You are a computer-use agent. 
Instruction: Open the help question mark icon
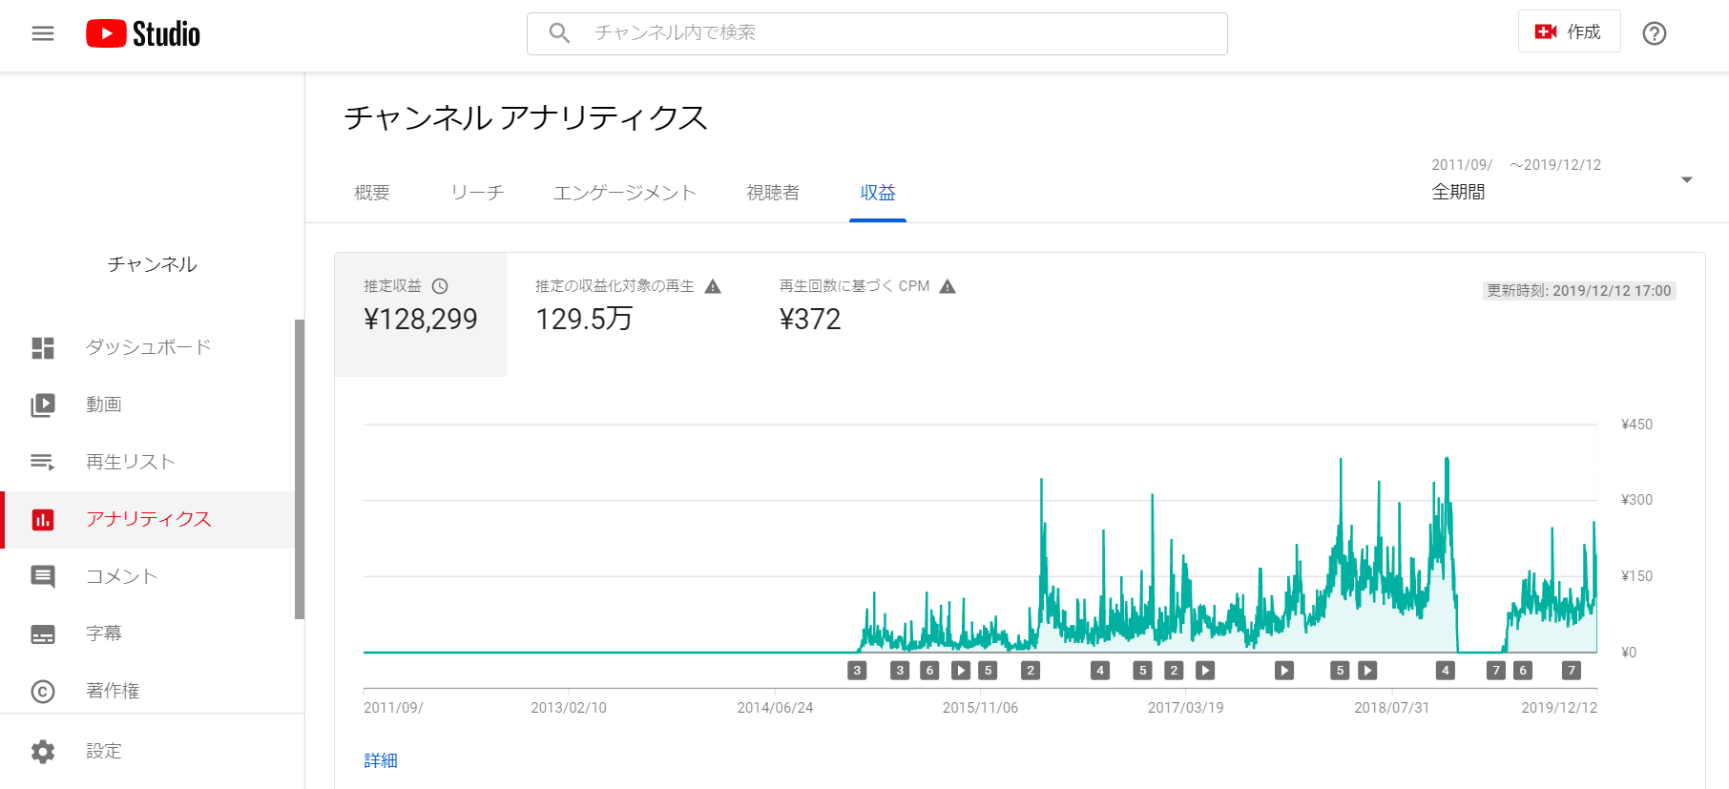coord(1654,34)
